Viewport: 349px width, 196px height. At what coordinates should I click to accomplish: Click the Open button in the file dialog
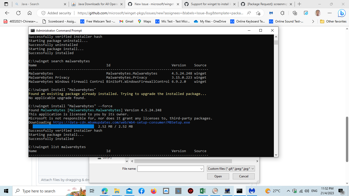pos(218,176)
